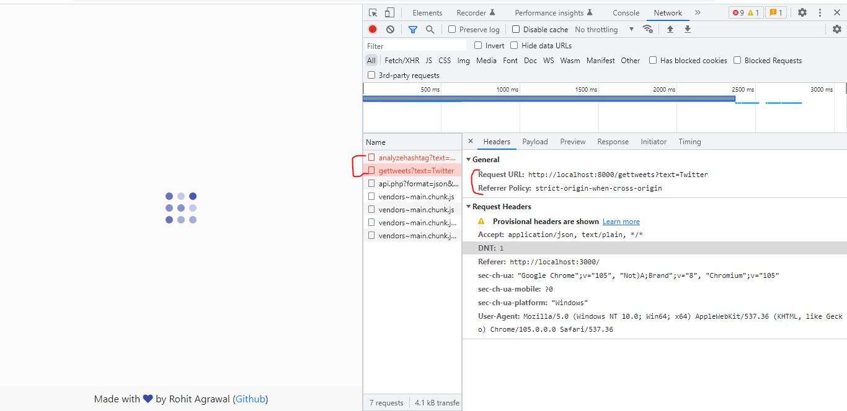Screen dimensions: 847x411
Task: Export HAR file download arrow icon
Action: [x=688, y=29]
